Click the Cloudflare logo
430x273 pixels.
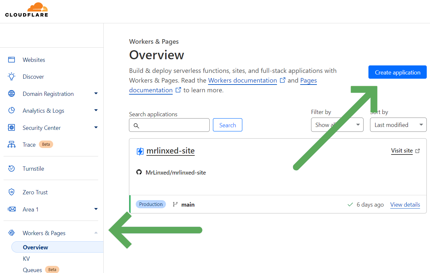(x=27, y=10)
